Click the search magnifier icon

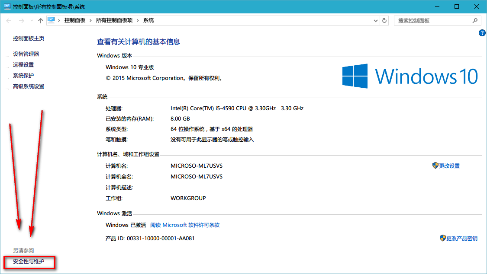click(x=475, y=21)
